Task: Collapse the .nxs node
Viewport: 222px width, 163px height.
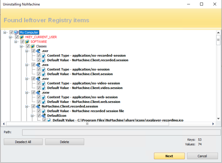Action: coord(27,65)
